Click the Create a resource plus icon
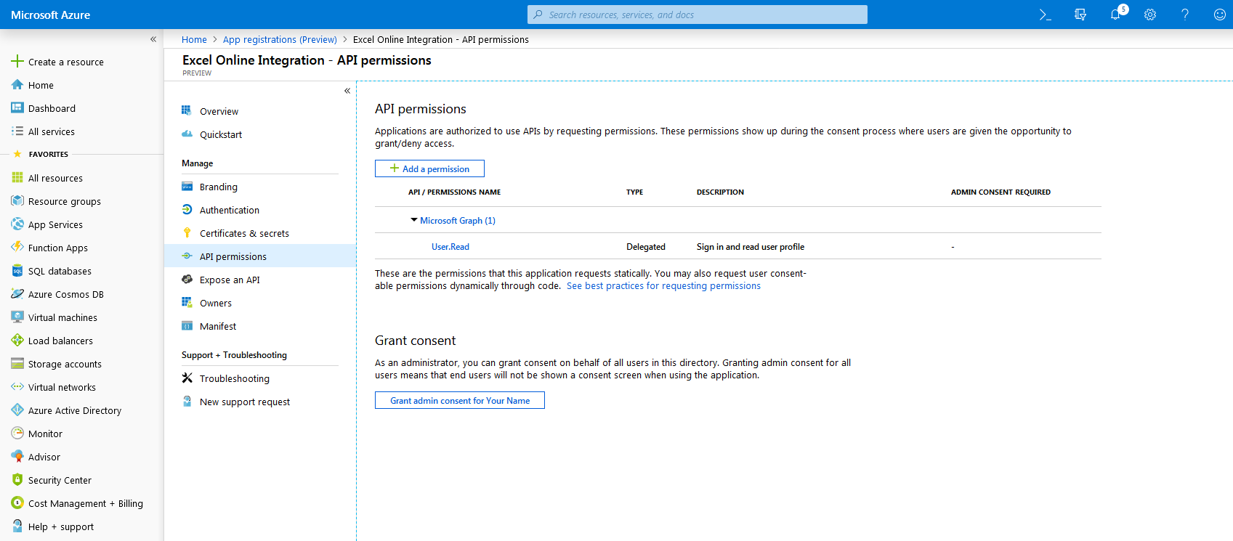The height and width of the screenshot is (541, 1233). (17, 62)
